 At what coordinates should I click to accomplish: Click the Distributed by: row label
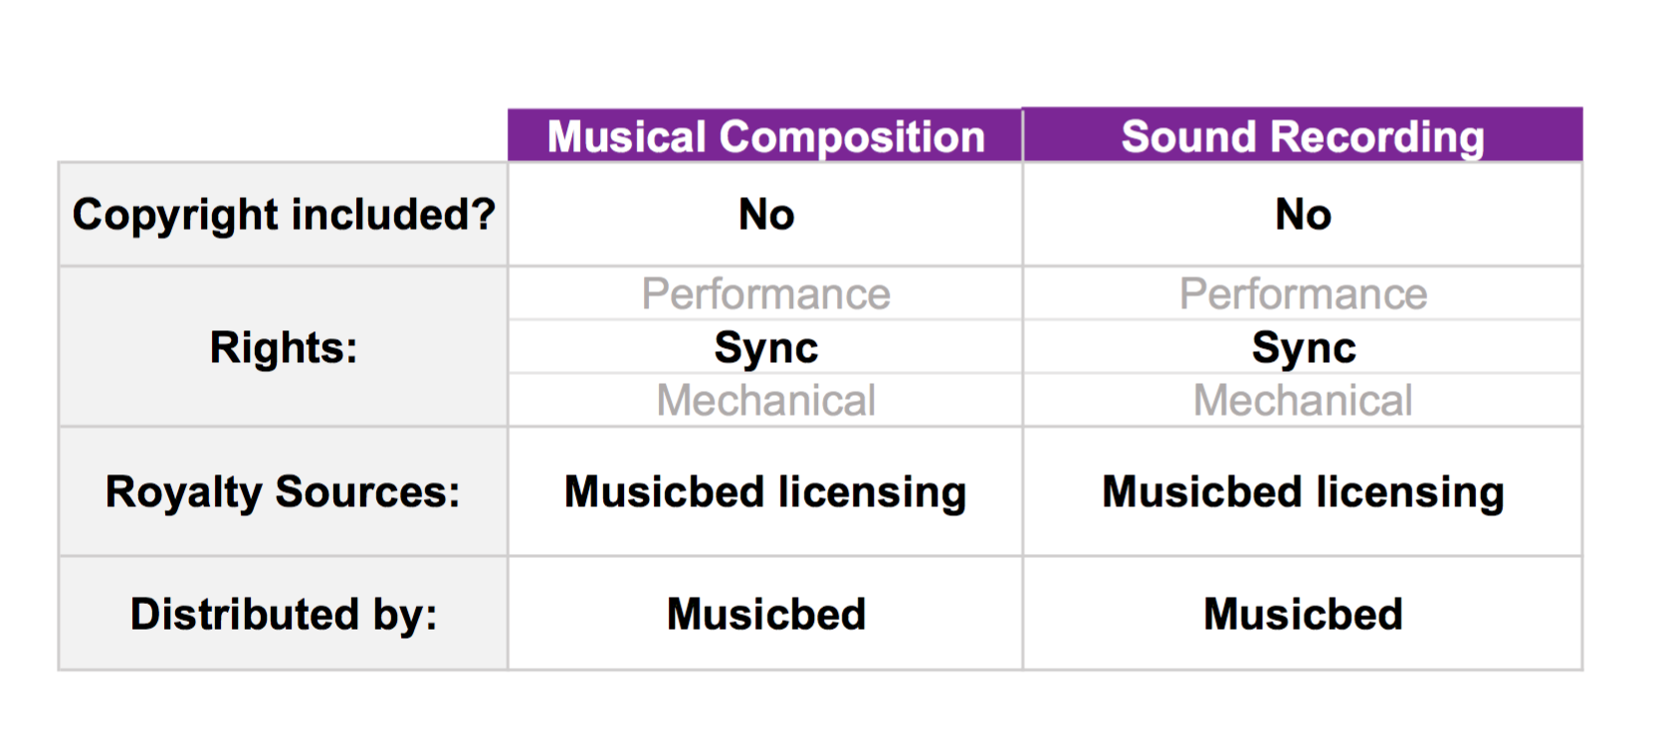pos(284,614)
